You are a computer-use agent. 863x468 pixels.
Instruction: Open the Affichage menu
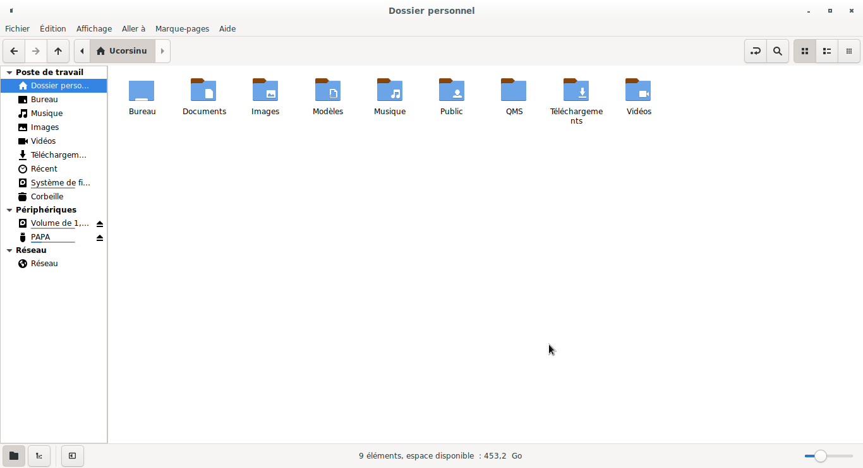click(x=94, y=28)
